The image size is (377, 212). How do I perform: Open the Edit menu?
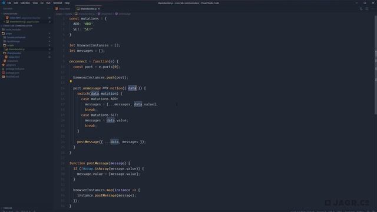coord(16,3)
